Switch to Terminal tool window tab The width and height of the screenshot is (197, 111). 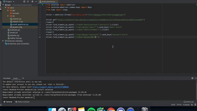pyautogui.click(x=8, y=102)
